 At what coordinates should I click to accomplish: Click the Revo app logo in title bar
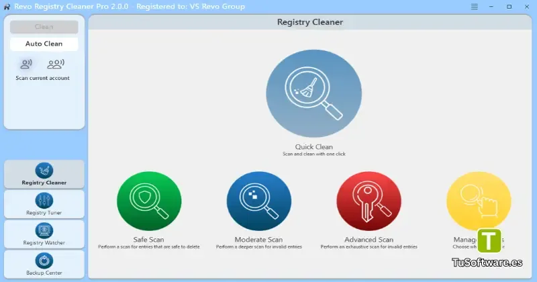coord(7,7)
